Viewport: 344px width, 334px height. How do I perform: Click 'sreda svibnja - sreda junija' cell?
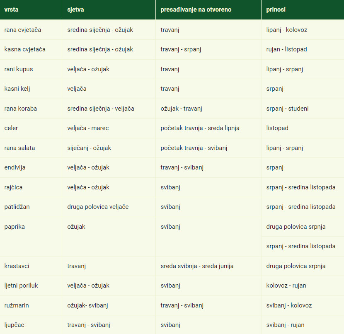click(197, 266)
